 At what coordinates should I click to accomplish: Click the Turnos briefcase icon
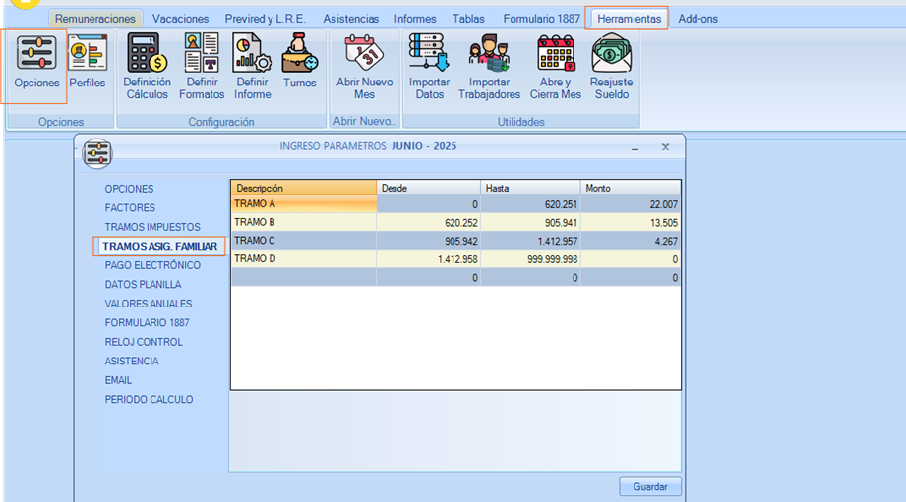(300, 54)
